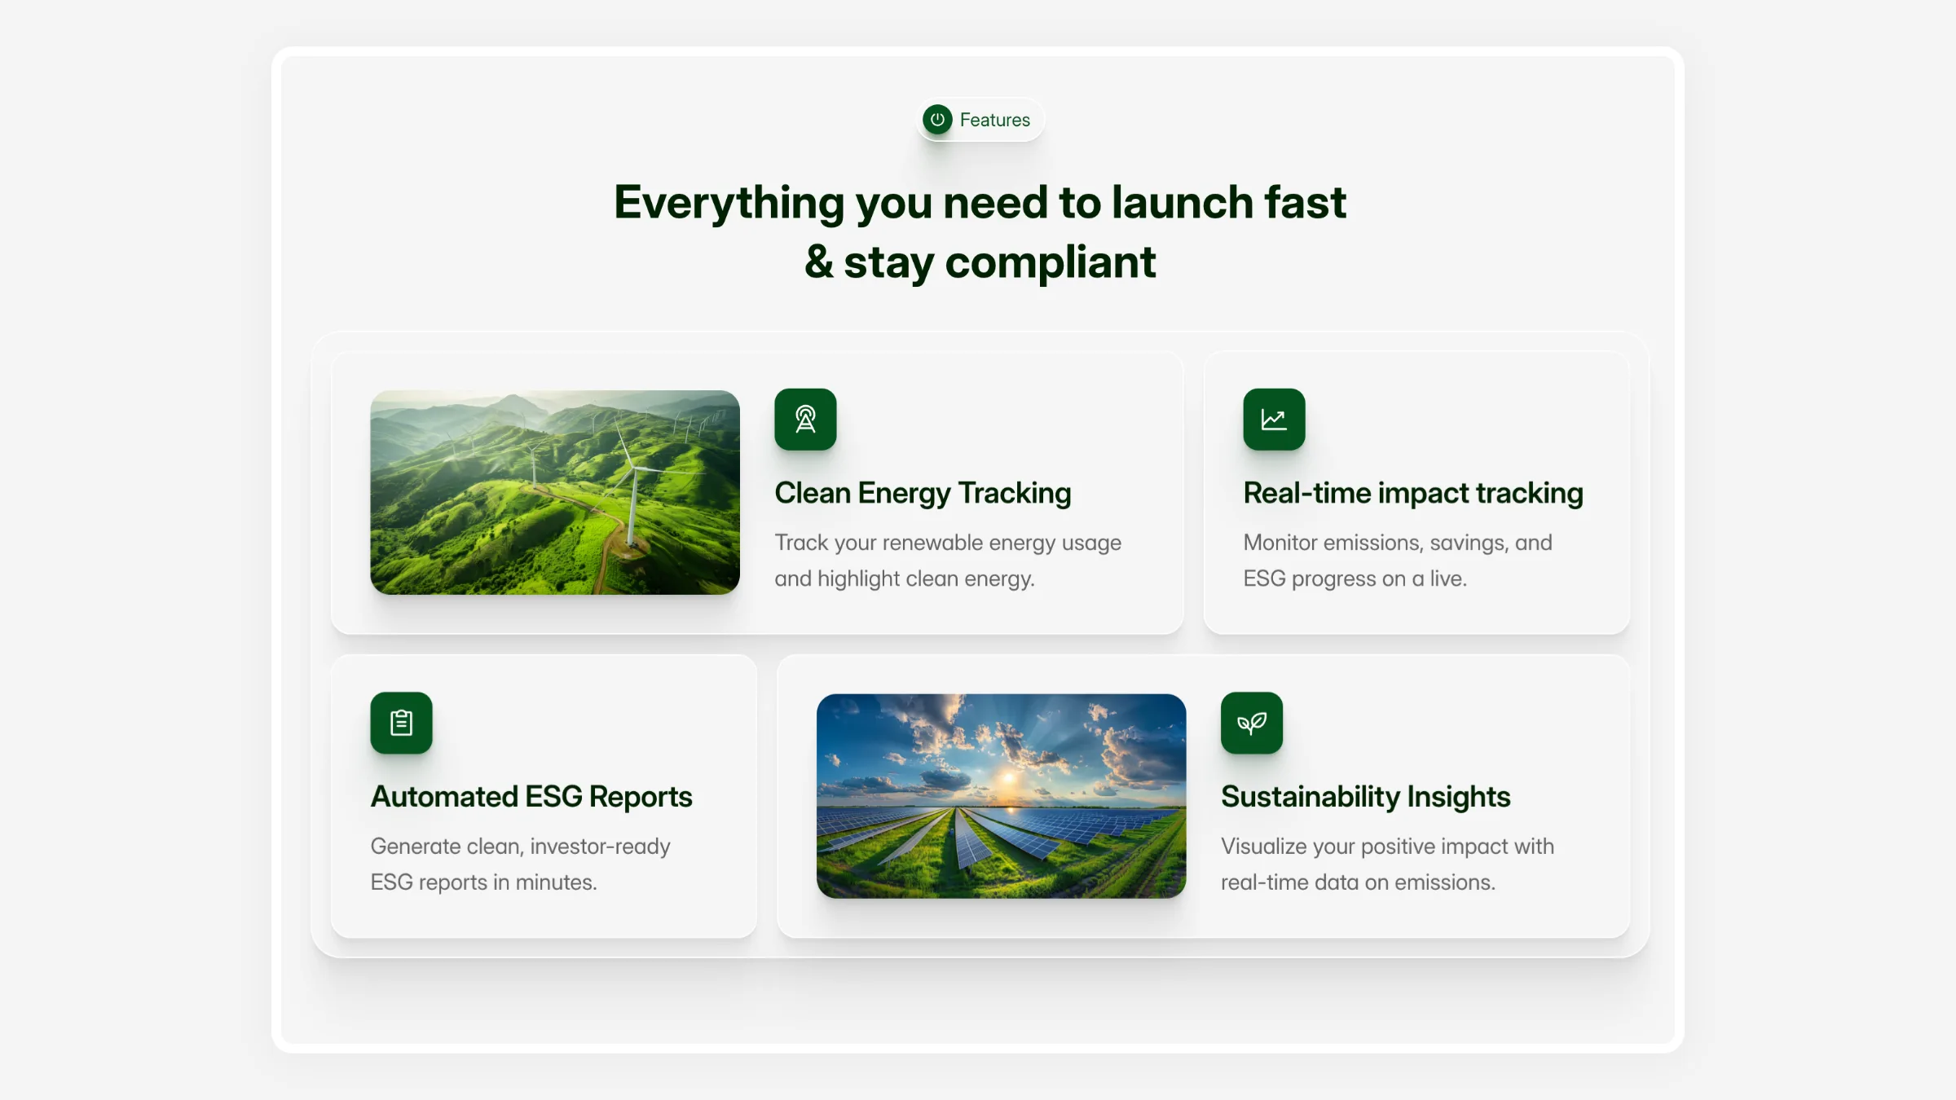Open the solar panel field image
Image resolution: width=1956 pixels, height=1100 pixels.
1001,796
